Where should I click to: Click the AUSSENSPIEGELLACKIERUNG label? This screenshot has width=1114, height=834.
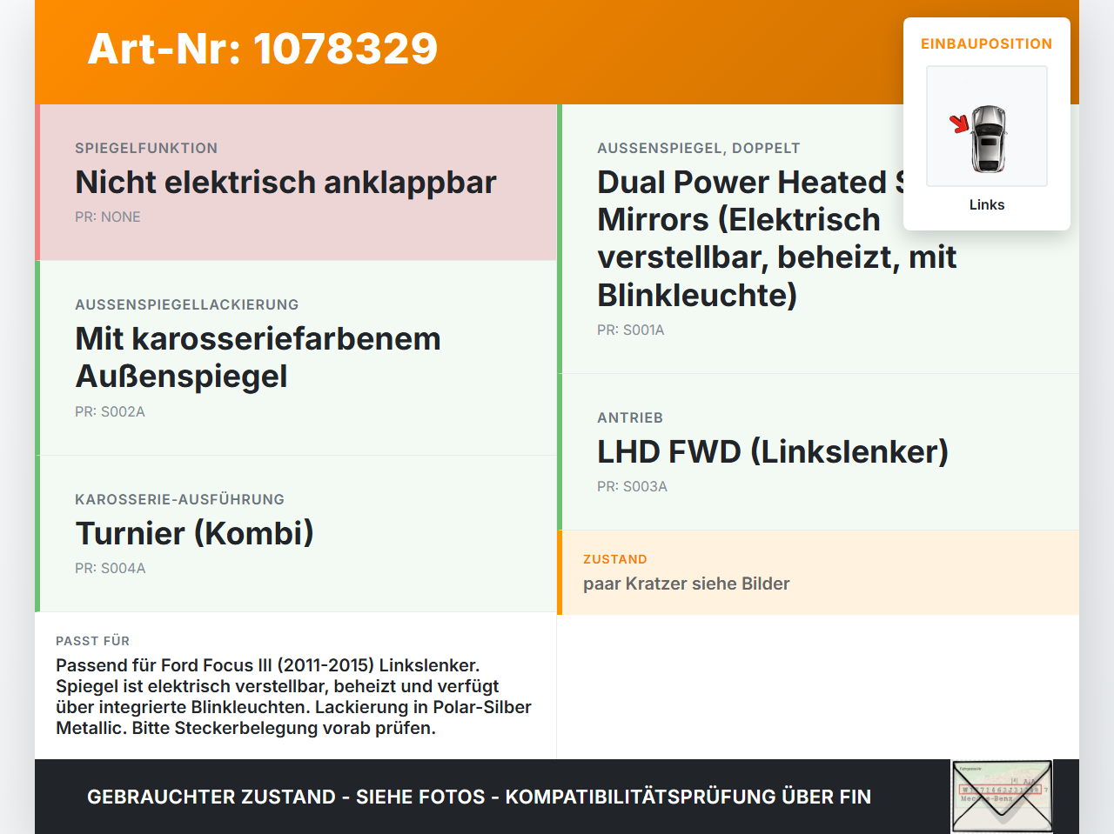pyautogui.click(x=187, y=304)
